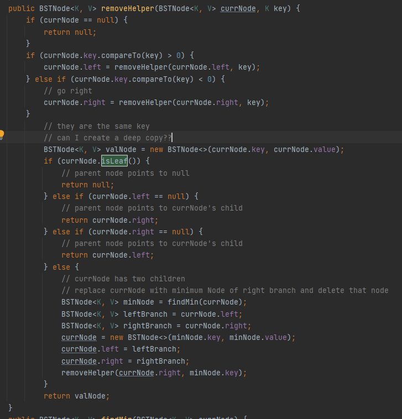Click the "replace currNode with minimum Node" comment
Viewport: 402px width, 419px height.
225,290
